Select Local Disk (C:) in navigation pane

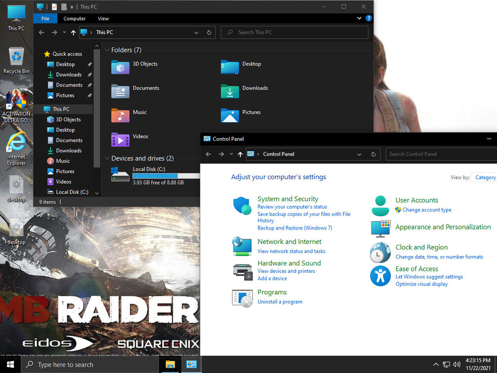pos(72,192)
